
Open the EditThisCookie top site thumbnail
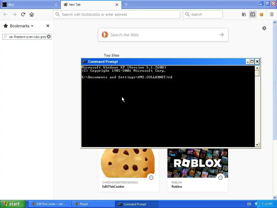coord(128,163)
